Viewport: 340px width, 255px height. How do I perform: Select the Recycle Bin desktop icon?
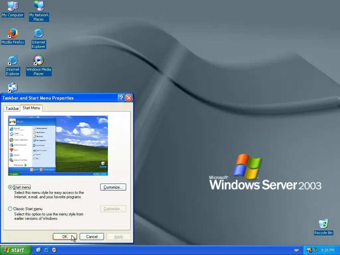pos(323,227)
